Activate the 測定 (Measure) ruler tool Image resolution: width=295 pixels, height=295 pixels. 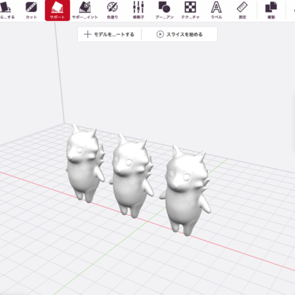tap(242, 11)
